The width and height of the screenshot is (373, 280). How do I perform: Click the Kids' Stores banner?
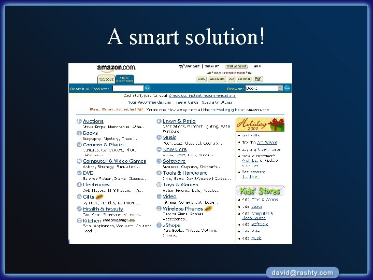[260, 191]
